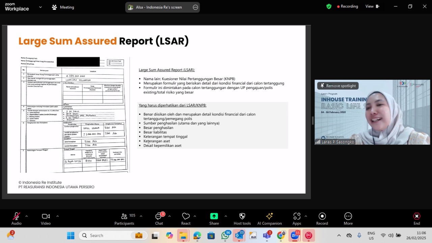This screenshot has width=432, height=243.
Task: Expand the Zoom Workplace logo dropdown
Action: 40,7
